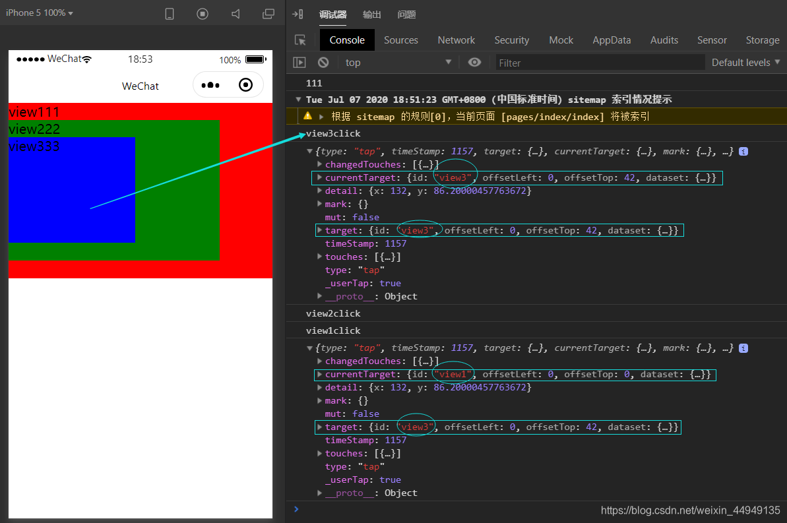The height and width of the screenshot is (523, 787).
Task: Open the Network tab
Action: [x=456, y=40]
